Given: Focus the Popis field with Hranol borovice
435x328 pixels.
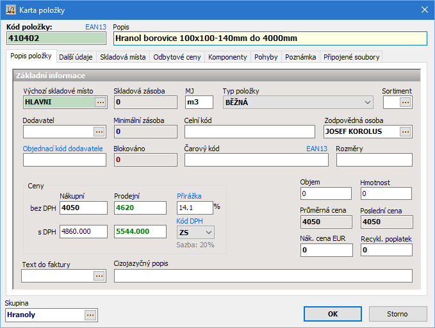Looking at the screenshot, I should 270,38.
